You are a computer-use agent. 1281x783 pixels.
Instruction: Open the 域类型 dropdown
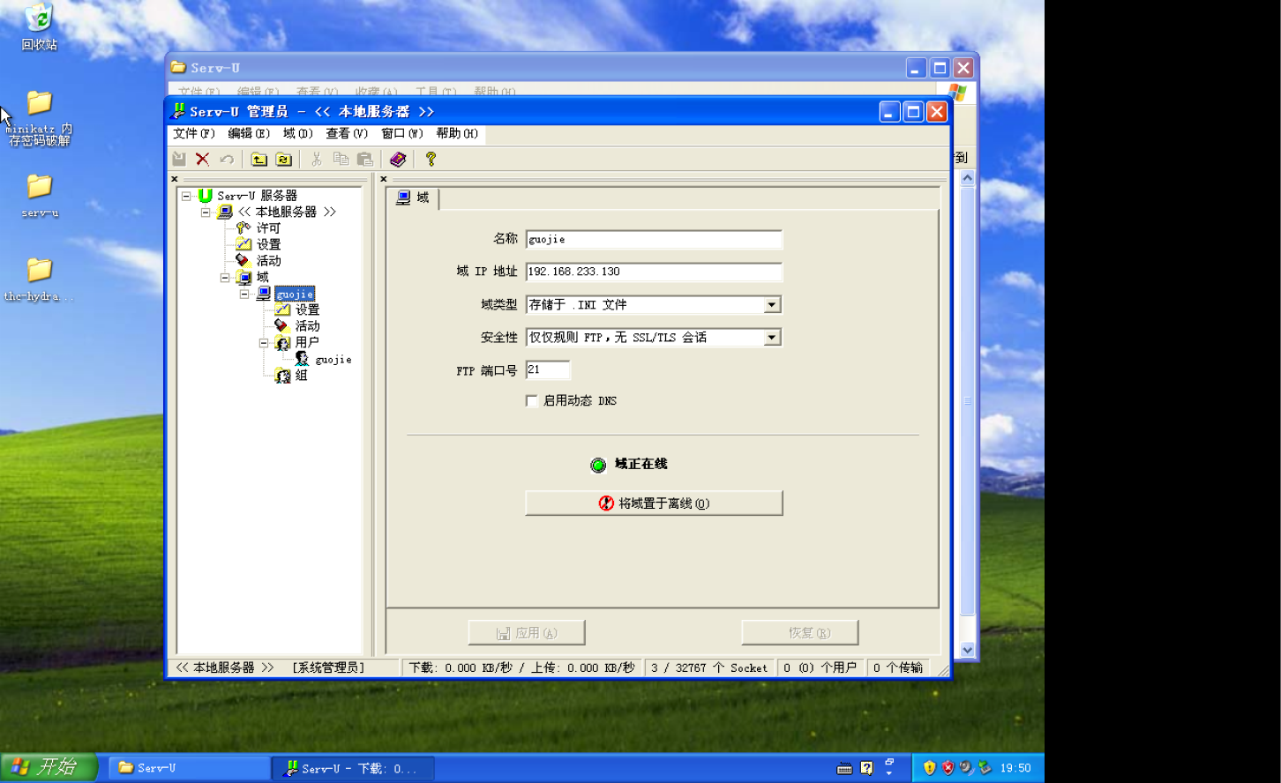772,305
